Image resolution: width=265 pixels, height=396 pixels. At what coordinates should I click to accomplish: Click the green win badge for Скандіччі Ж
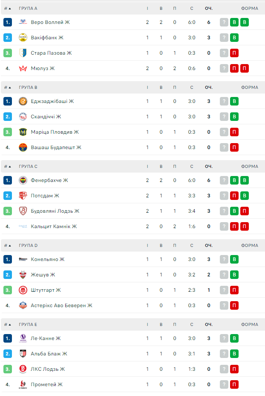pos(234,117)
